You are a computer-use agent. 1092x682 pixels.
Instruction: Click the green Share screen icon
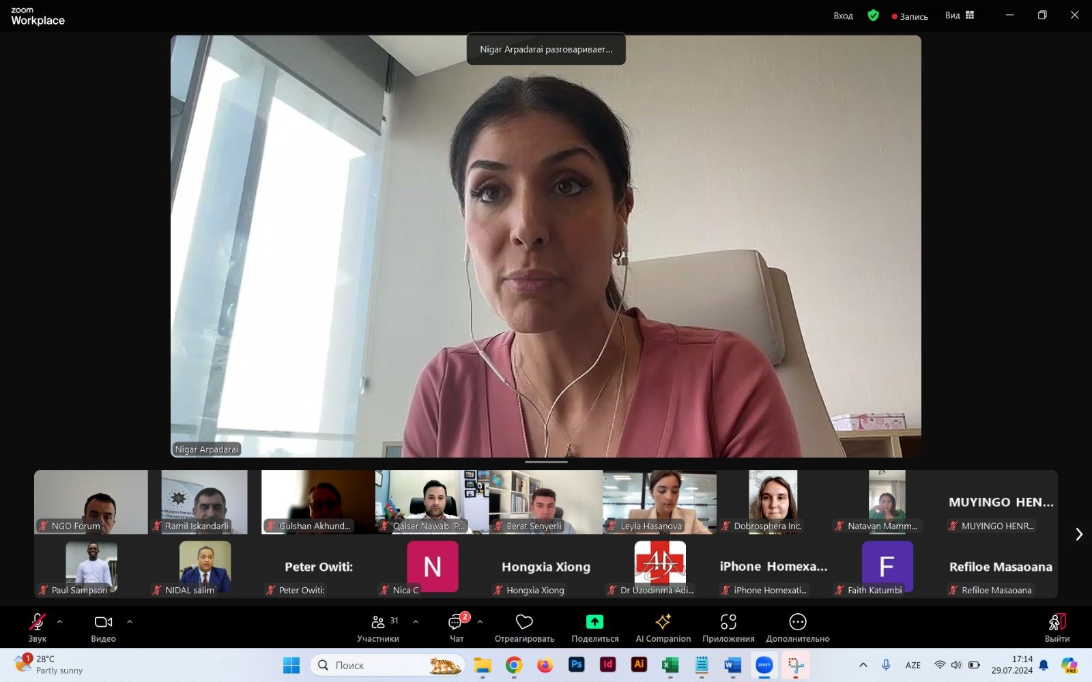point(594,622)
